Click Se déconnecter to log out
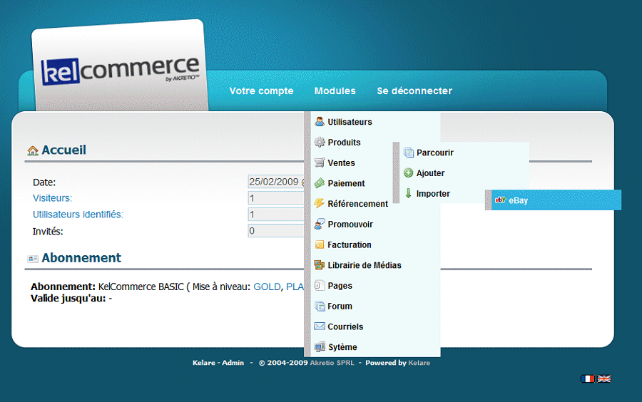The image size is (642, 402). click(x=414, y=91)
